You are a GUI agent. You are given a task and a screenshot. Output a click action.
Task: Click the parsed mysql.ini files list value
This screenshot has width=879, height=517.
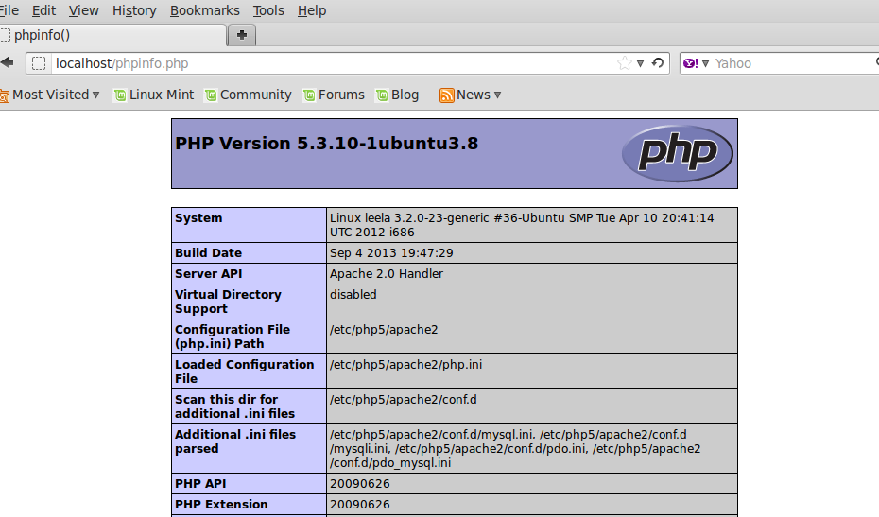pos(515,449)
